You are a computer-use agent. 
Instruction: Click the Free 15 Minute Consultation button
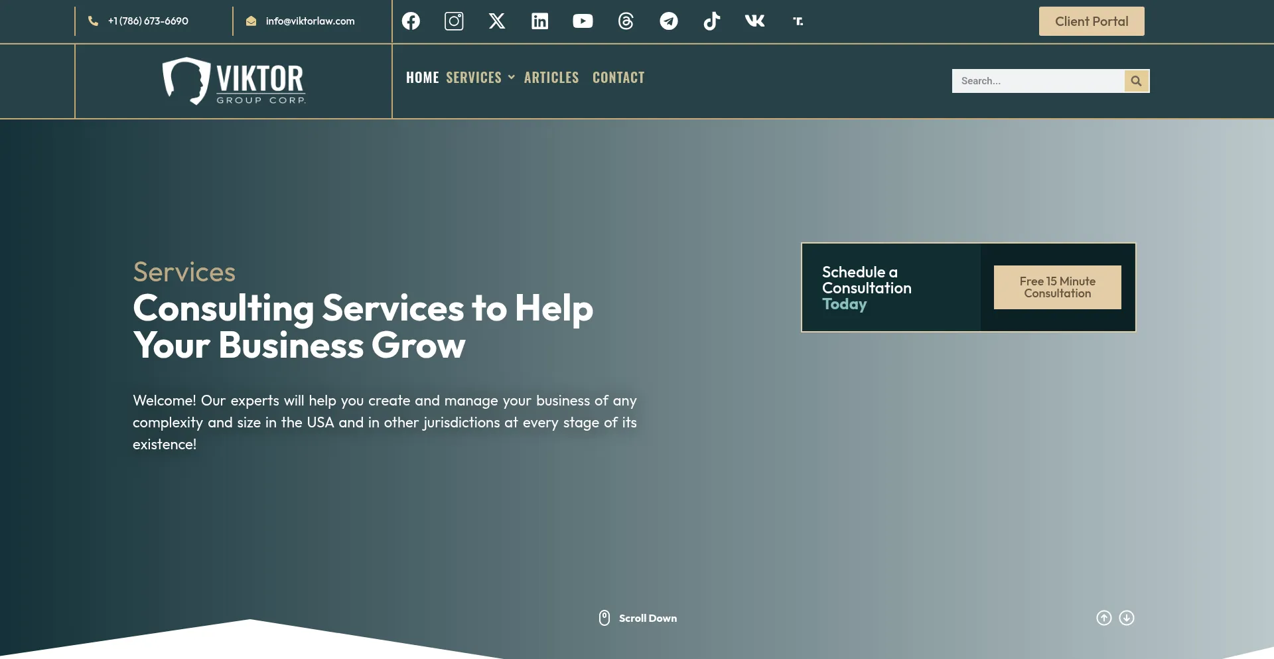coord(1056,287)
